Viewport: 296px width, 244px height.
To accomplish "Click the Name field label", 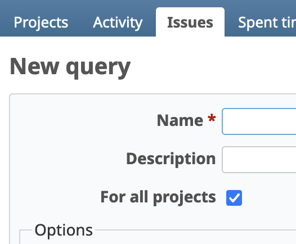I will (x=180, y=120).
